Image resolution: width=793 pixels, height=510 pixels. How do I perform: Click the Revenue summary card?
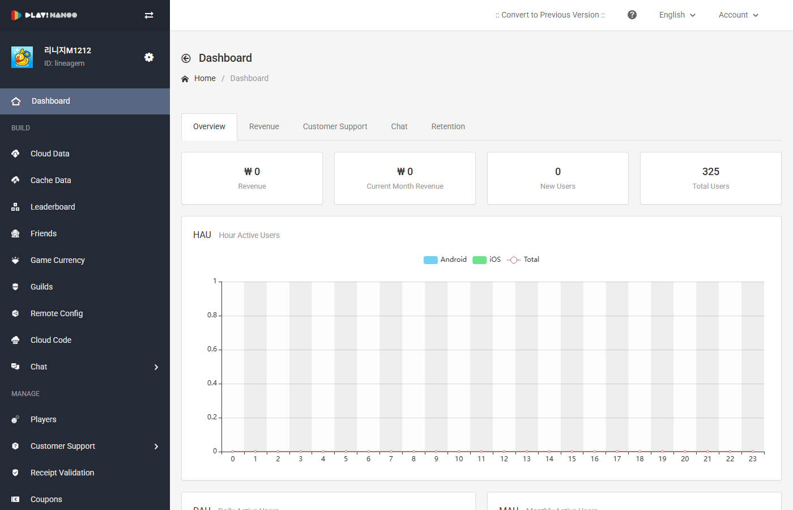tap(252, 178)
